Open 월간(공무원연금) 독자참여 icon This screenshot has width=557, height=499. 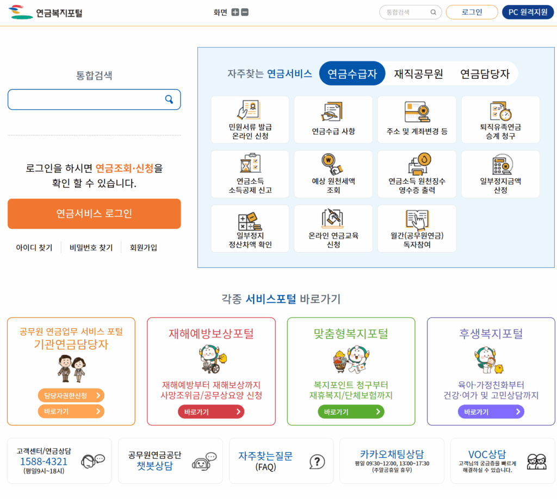tap(417, 228)
